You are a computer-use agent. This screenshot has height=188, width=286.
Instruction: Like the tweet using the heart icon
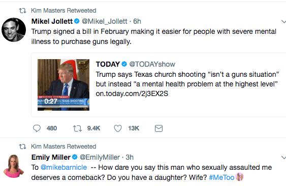118,128
